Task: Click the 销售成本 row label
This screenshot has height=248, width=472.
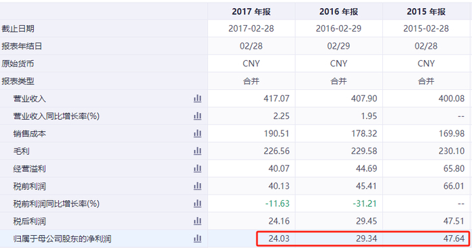Action: point(30,134)
